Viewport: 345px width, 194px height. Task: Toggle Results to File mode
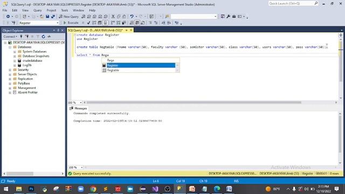[143, 23]
